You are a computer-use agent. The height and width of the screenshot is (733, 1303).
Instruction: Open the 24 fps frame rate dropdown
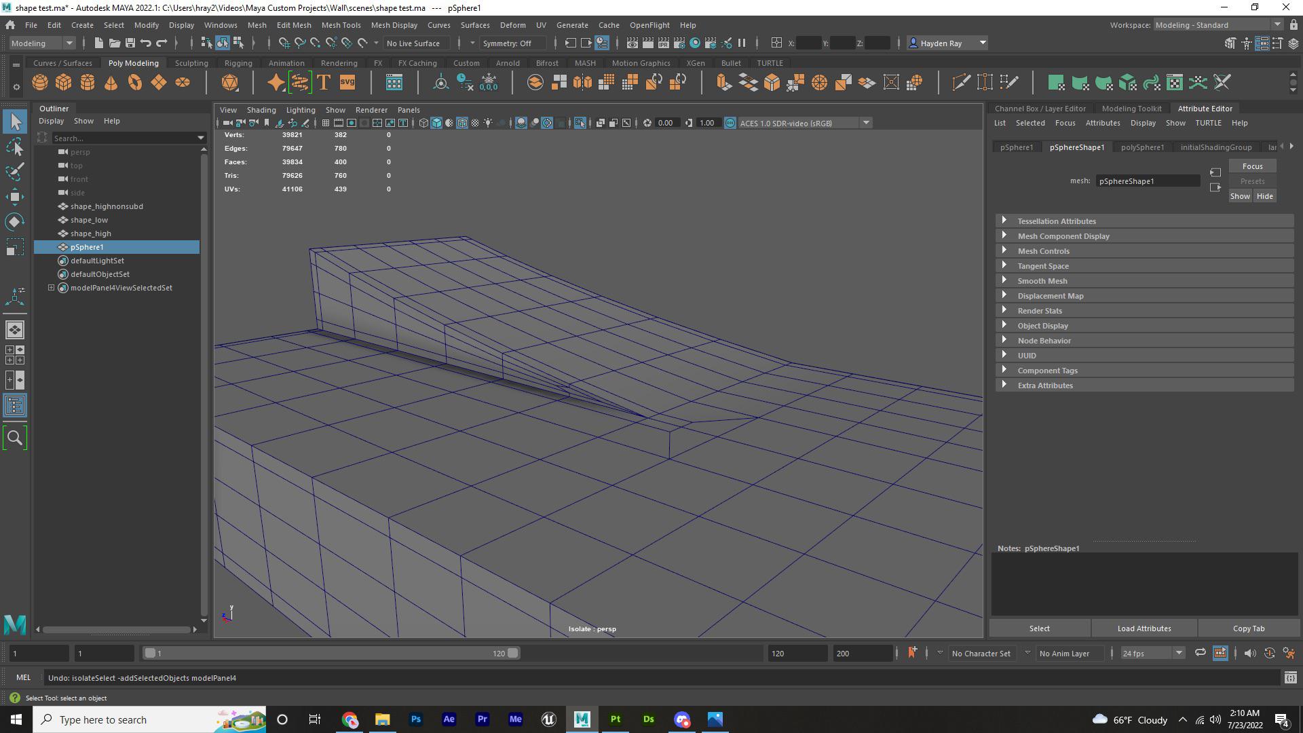click(x=1179, y=653)
